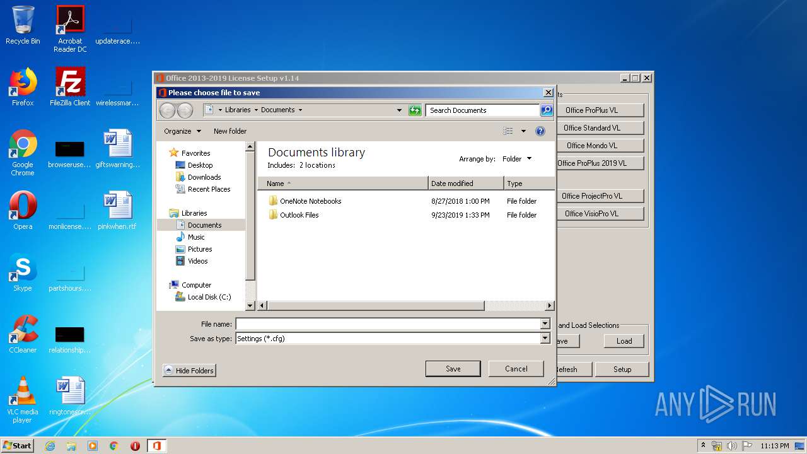This screenshot has height=454, width=807.
Task: Open Windows Explorer from the taskbar
Action: pyautogui.click(x=71, y=446)
